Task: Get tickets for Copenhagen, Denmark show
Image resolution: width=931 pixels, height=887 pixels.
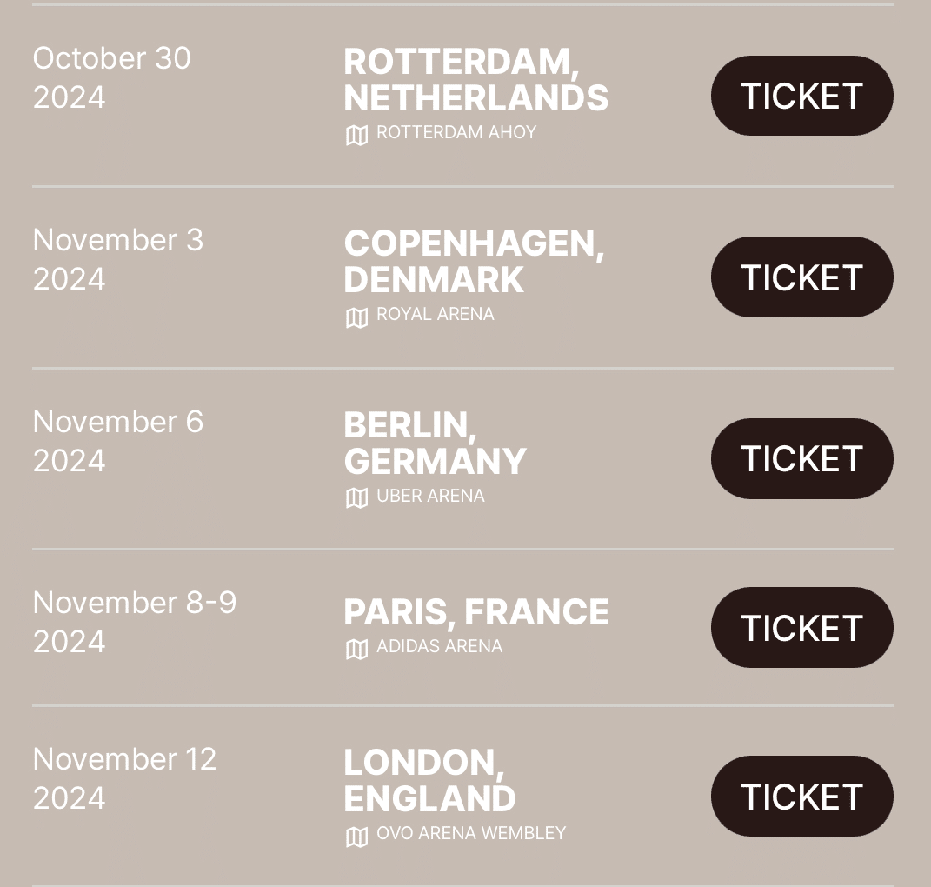Action: (802, 277)
